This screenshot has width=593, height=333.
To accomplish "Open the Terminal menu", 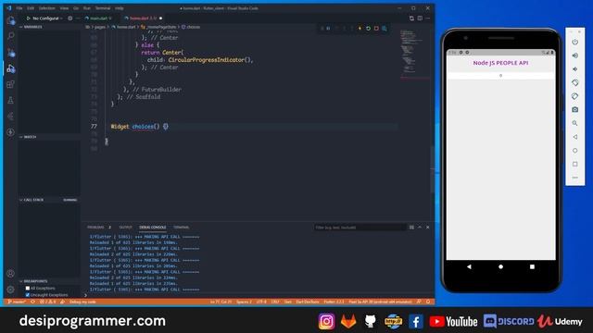I will [x=103, y=8].
